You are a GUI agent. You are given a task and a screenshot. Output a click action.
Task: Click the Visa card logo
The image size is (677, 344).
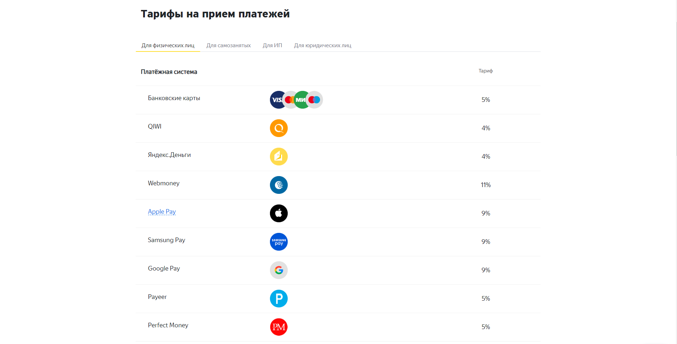click(276, 100)
